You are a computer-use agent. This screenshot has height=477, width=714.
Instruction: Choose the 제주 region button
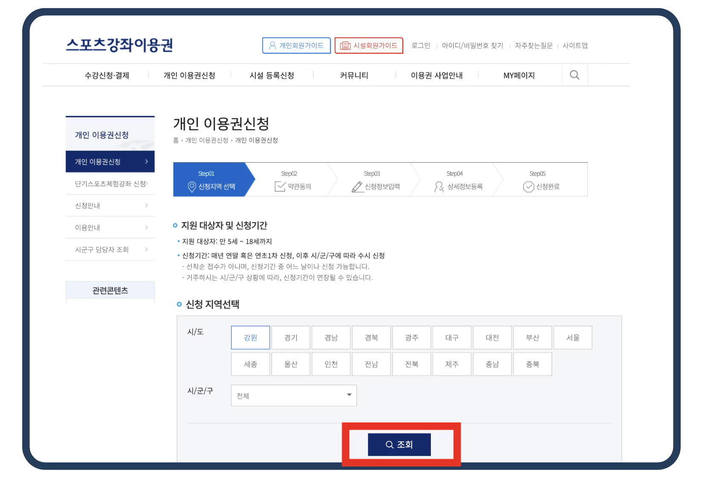tap(452, 364)
